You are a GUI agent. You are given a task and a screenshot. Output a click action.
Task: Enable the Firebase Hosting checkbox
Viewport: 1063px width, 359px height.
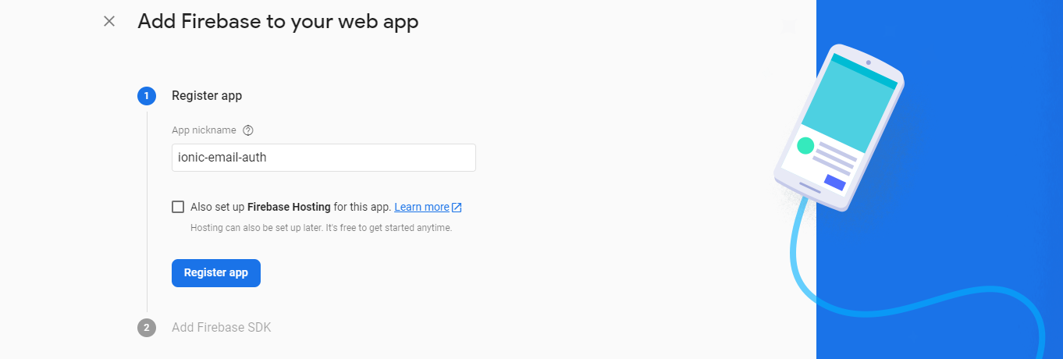(x=178, y=207)
